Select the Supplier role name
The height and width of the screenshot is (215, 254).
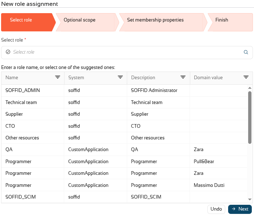(x=14, y=114)
